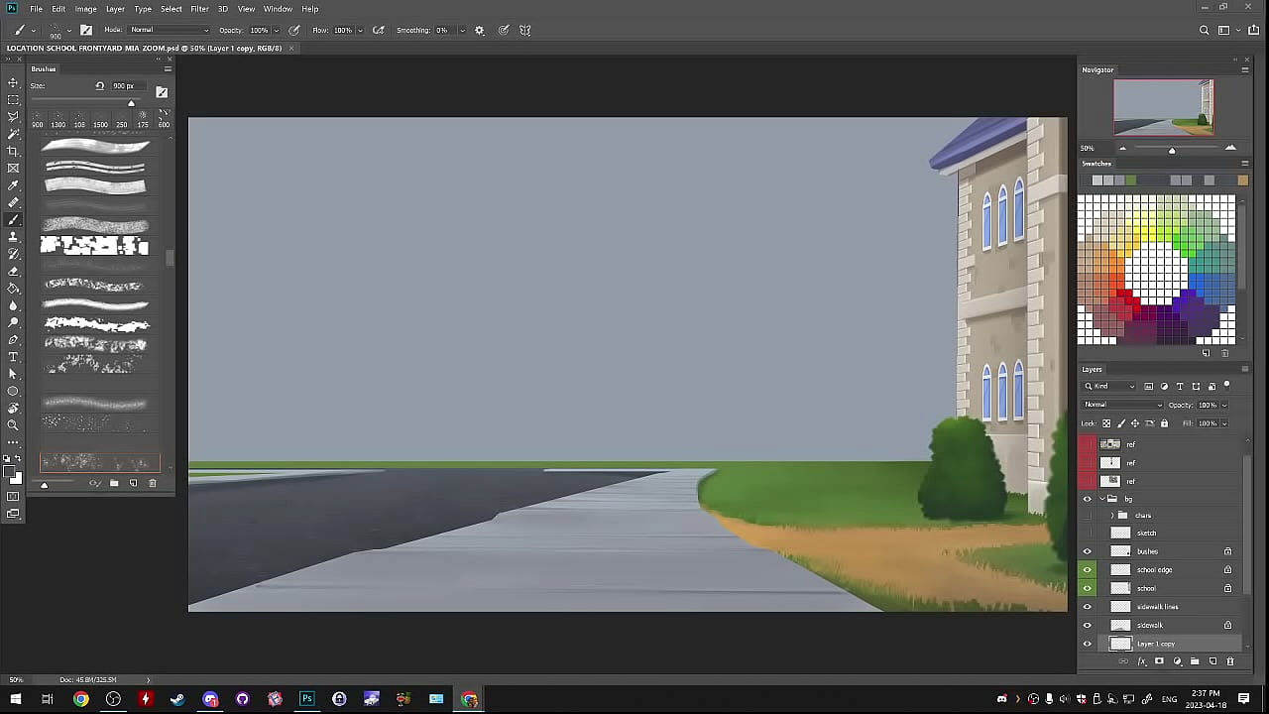Image resolution: width=1269 pixels, height=714 pixels.
Task: Open the layer blend mode Normal dropdown
Action: click(x=1122, y=405)
